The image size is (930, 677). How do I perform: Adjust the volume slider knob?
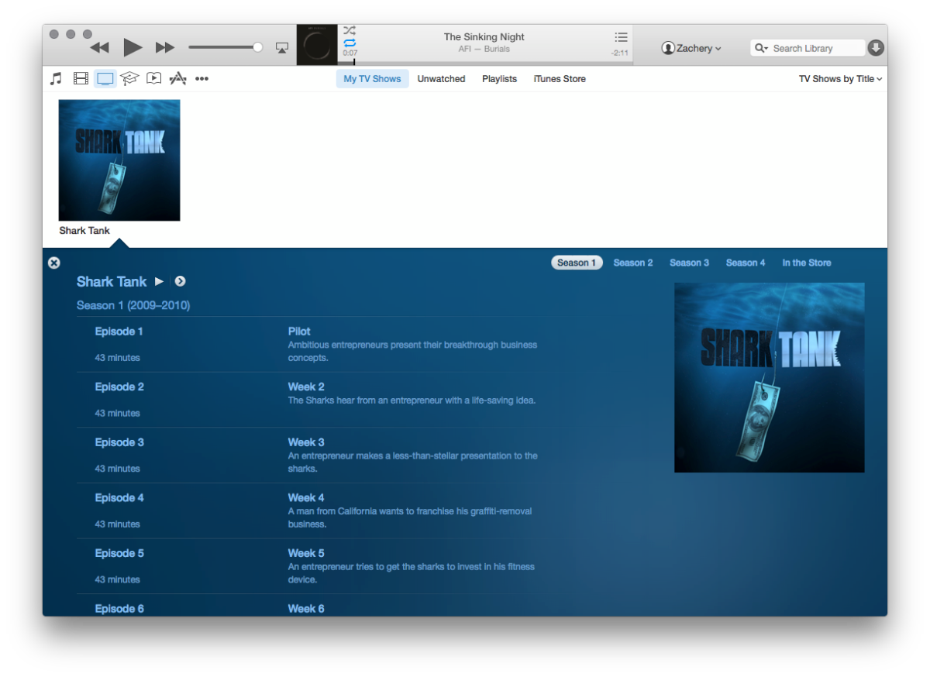pyautogui.click(x=258, y=47)
